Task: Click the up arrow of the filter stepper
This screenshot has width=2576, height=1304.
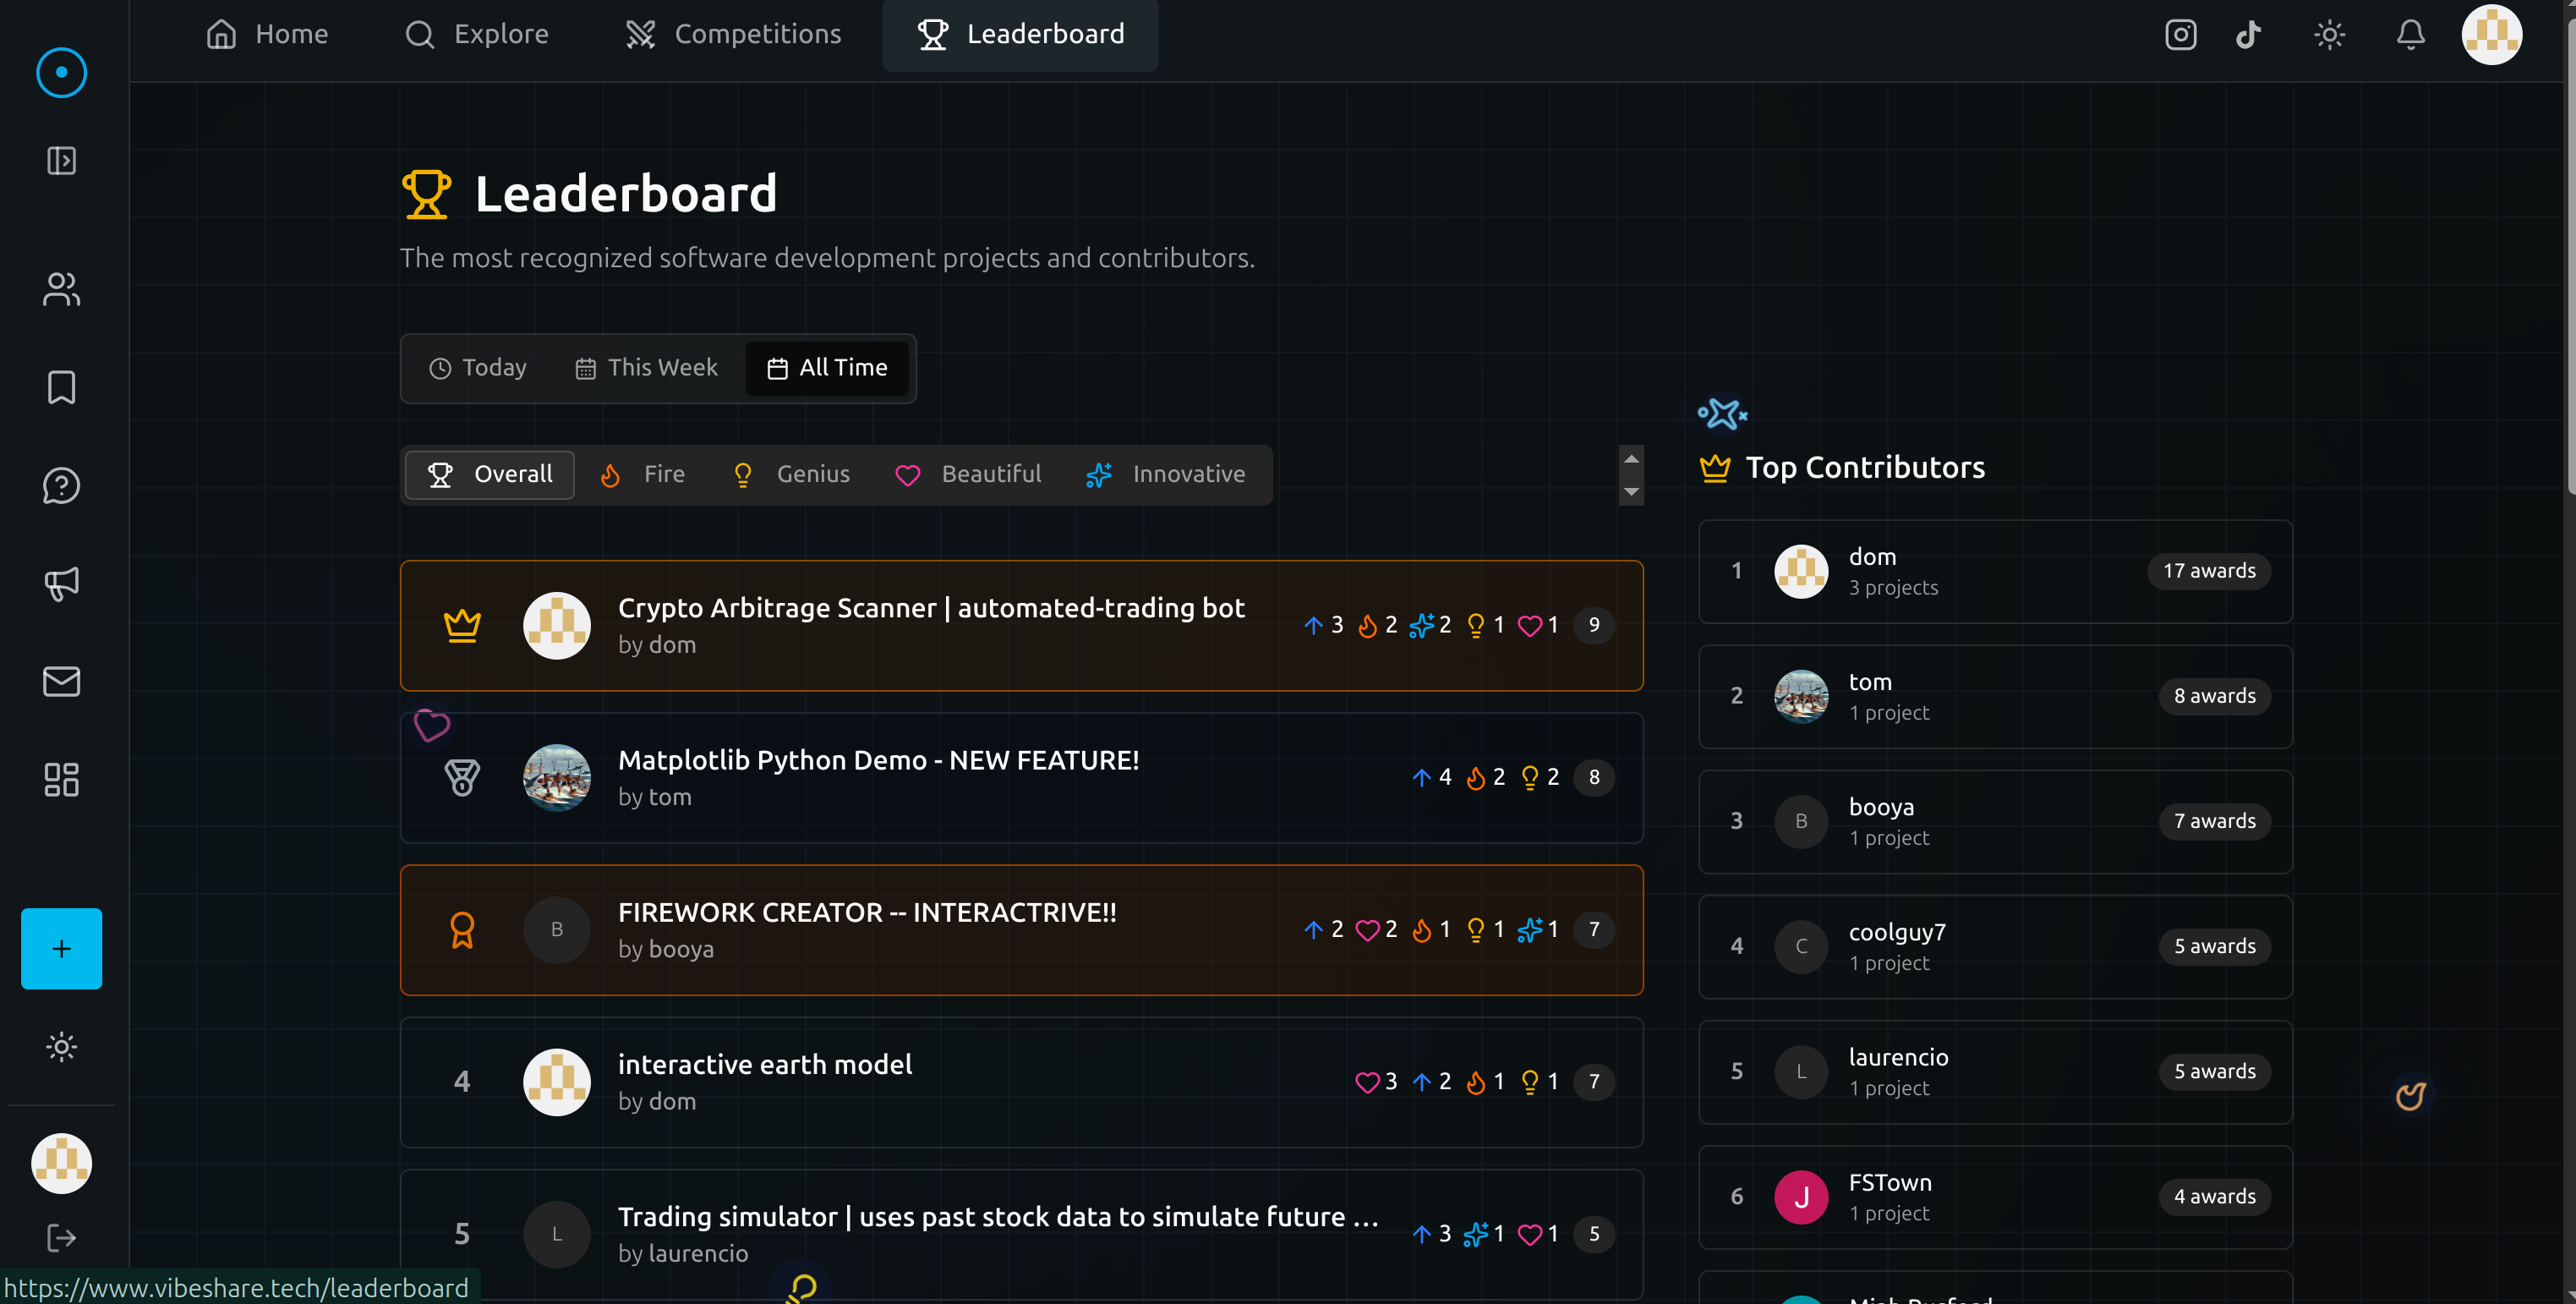Action: (x=1631, y=459)
